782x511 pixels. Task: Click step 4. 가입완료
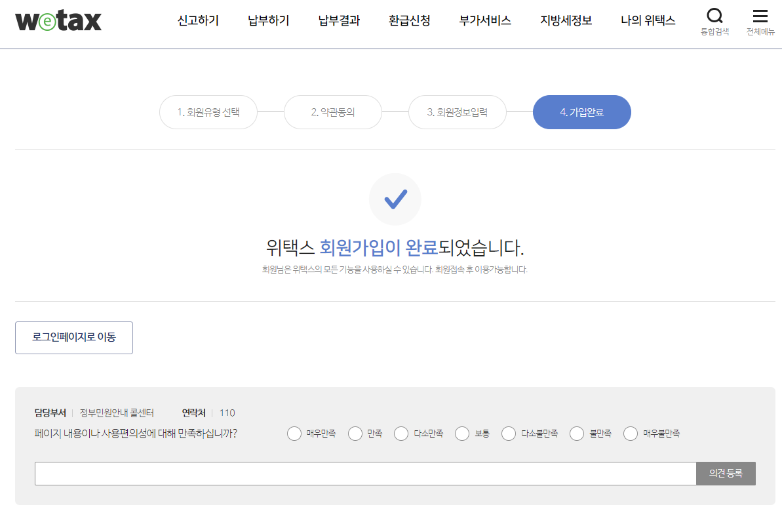pos(582,112)
